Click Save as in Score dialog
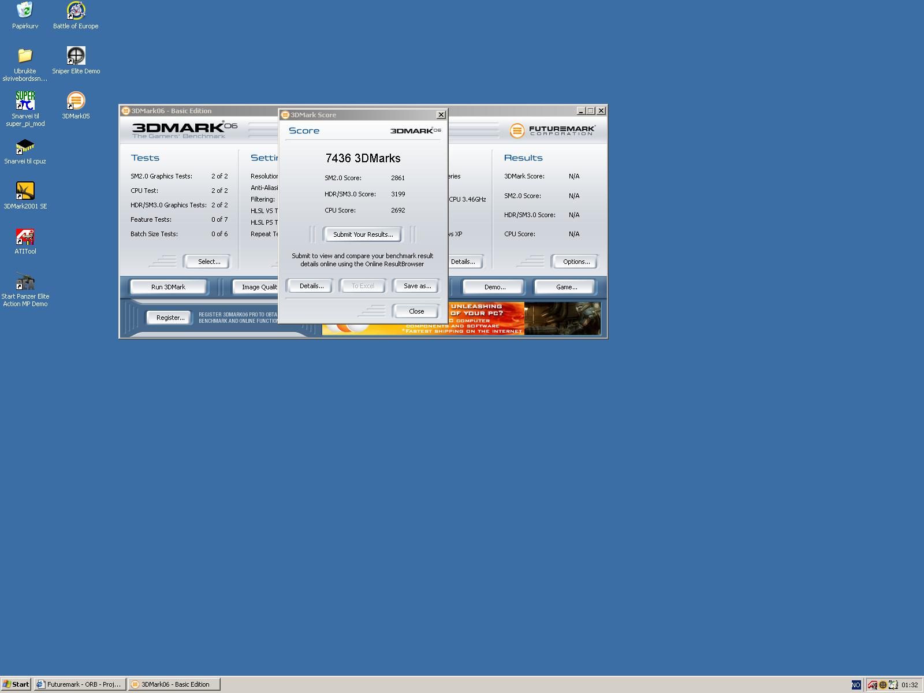 click(x=417, y=286)
